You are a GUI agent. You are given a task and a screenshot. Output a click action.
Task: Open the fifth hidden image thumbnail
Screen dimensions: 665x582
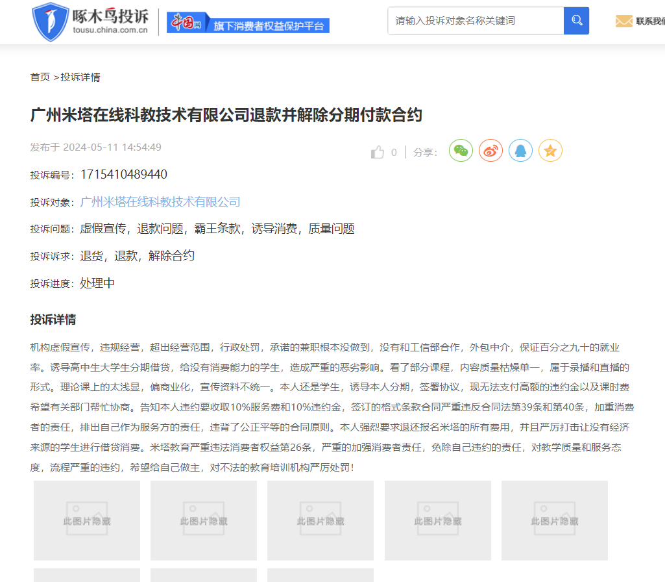coord(555,520)
